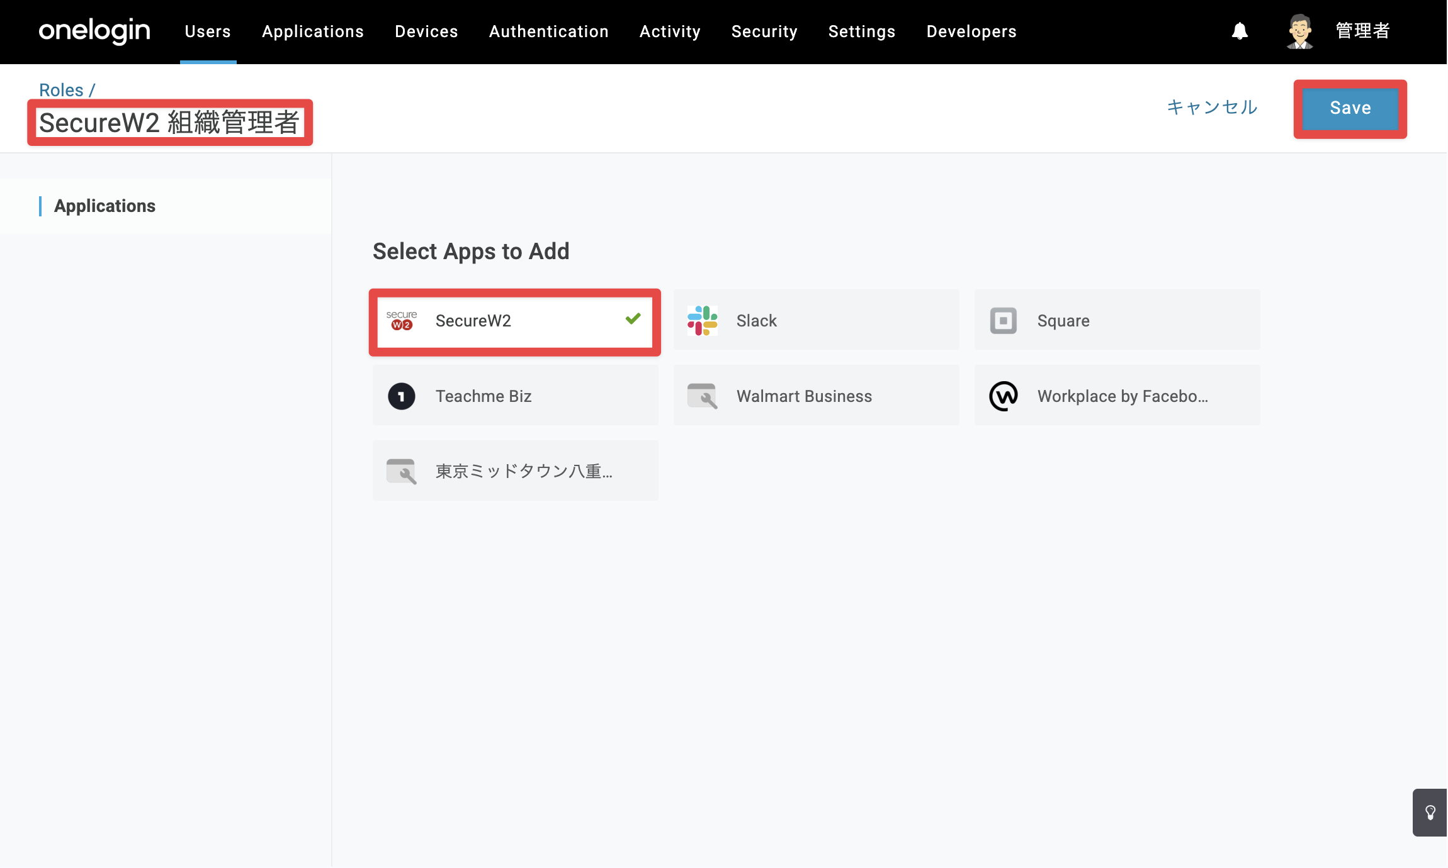The height and width of the screenshot is (868, 1448).
Task: Open the Activity menu
Action: coord(670,31)
